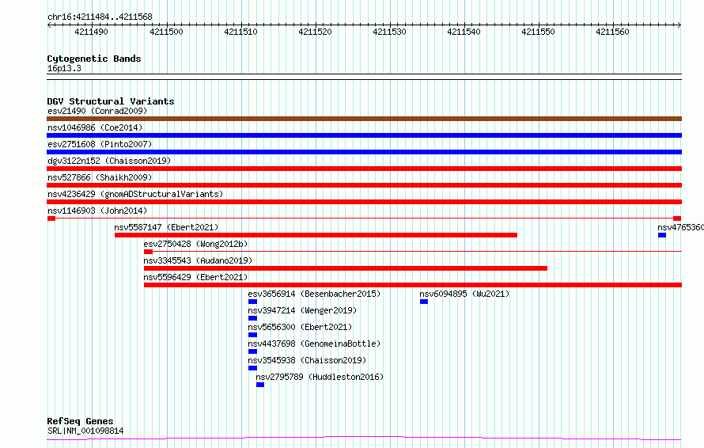This screenshot has height=448, width=704.
Task: Click the 4211560 ruler position
Action: (612, 32)
